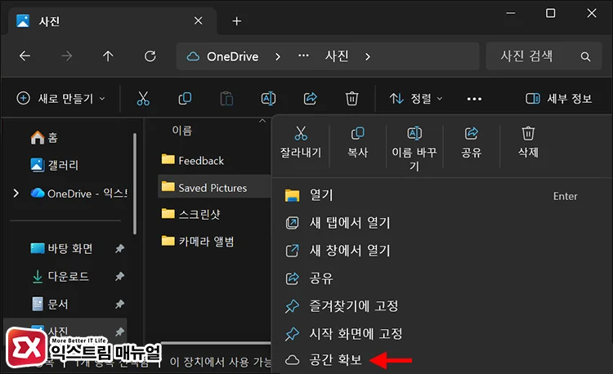
Task: Select the 스크린샷 folder
Action: (x=190, y=214)
